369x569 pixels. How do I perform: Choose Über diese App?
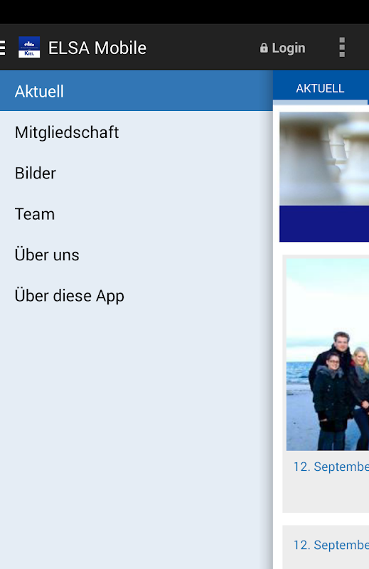pyautogui.click(x=137, y=295)
